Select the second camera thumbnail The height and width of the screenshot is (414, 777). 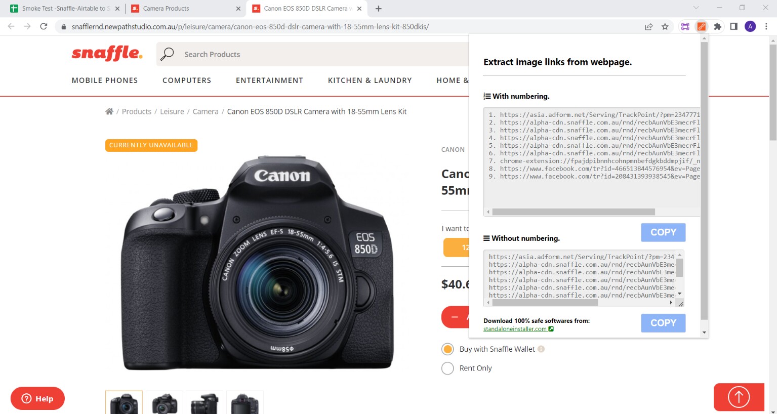pyautogui.click(x=165, y=402)
